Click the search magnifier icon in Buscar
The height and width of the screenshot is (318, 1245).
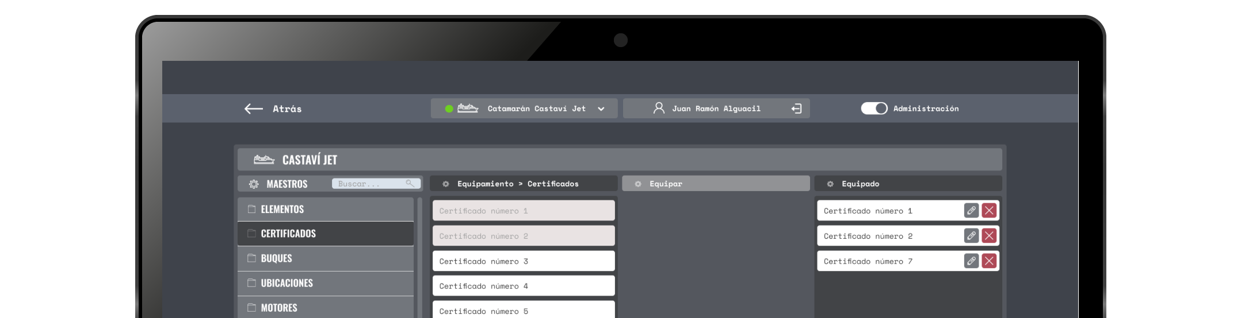[410, 184]
